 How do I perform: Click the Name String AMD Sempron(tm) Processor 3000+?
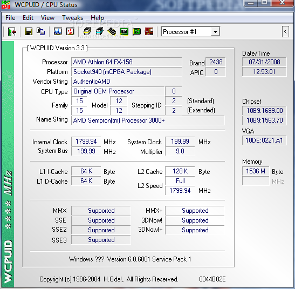[x=148, y=120]
